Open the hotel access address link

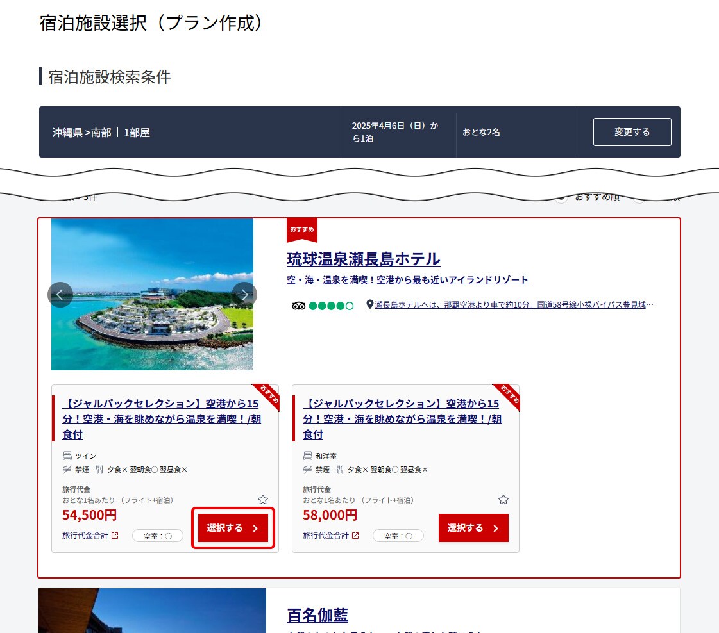tap(513, 305)
